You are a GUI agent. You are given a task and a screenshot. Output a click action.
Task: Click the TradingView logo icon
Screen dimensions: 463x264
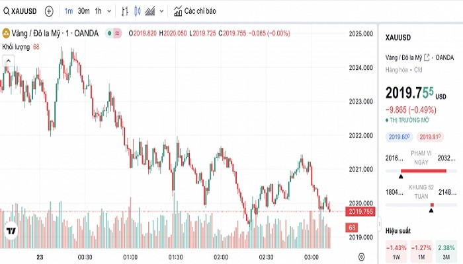[x=11, y=232]
